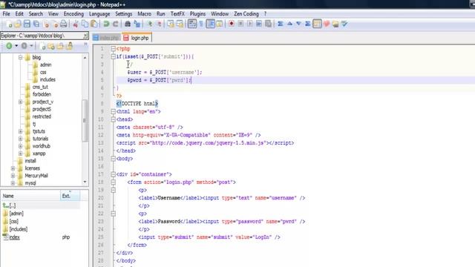Toggle the User Defined Language icon in the toolbar
Image resolution: width=475 pixels, height=267 pixels.
[x=220, y=24]
